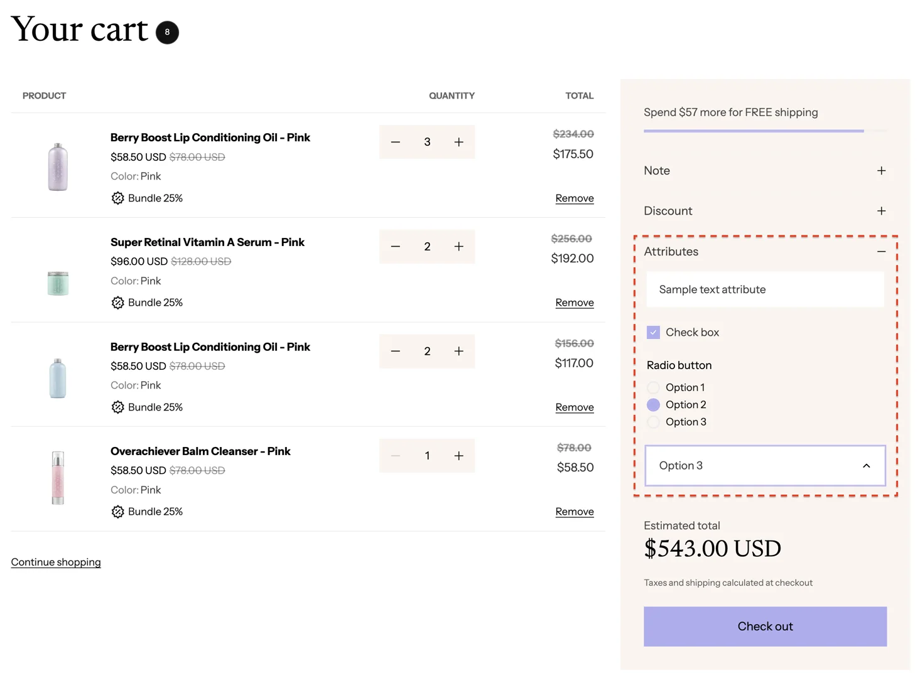Collapse the Attributes section

coord(881,251)
